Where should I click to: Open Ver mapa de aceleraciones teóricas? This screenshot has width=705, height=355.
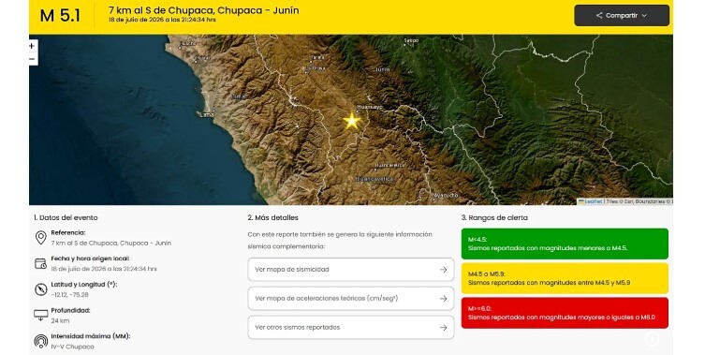[x=351, y=298]
